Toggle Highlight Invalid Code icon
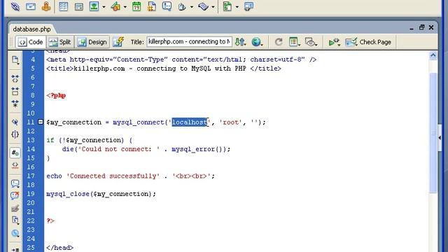Image resolution: width=448 pixels, height=252 pixels. (x=15, y=165)
